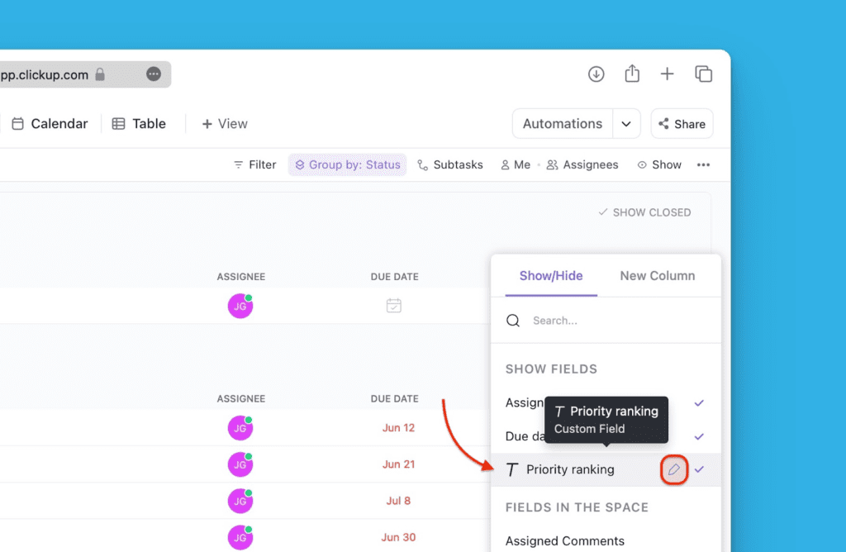This screenshot has height=552, width=846.
Task: Click the browser share icon
Action: pyautogui.click(x=632, y=74)
